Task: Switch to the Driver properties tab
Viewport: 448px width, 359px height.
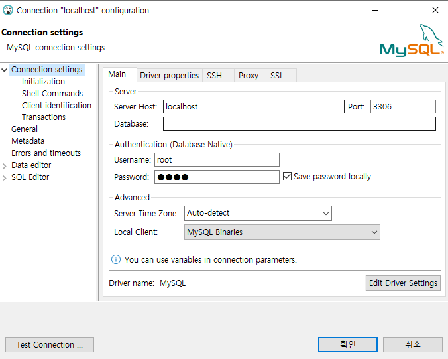Action: click(x=169, y=76)
